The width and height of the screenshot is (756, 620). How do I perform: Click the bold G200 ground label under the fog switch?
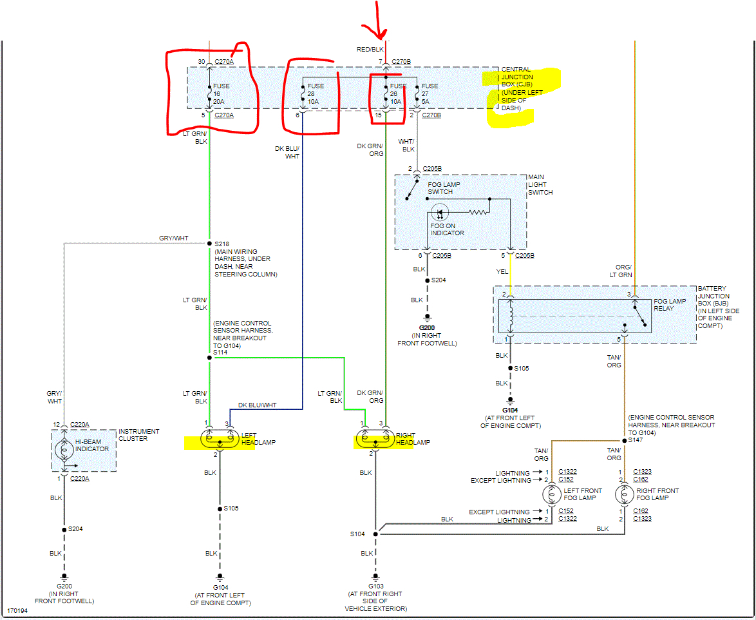click(427, 327)
